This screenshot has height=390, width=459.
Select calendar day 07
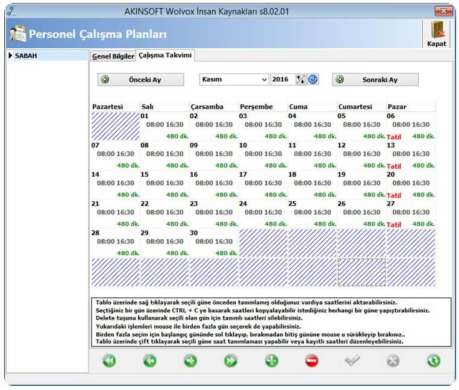115,156
